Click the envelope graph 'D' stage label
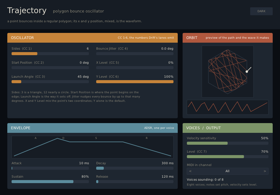The image size is (280, 195). 63,138
